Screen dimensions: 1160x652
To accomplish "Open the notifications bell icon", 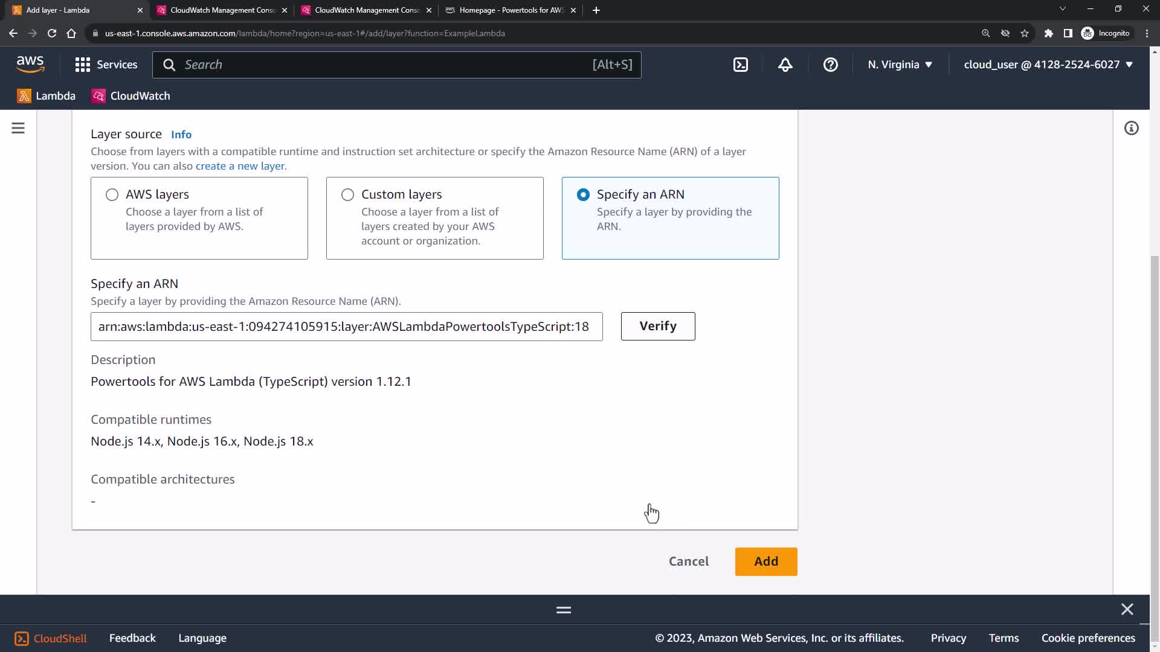I will (785, 65).
